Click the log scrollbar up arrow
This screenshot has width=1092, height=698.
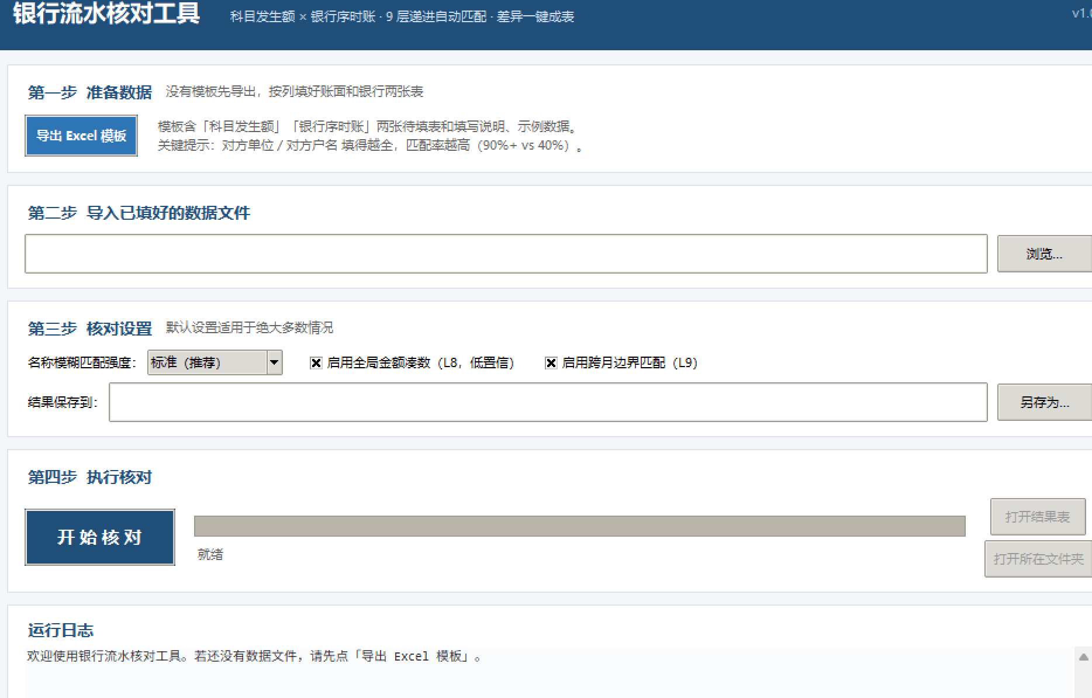click(x=1083, y=657)
